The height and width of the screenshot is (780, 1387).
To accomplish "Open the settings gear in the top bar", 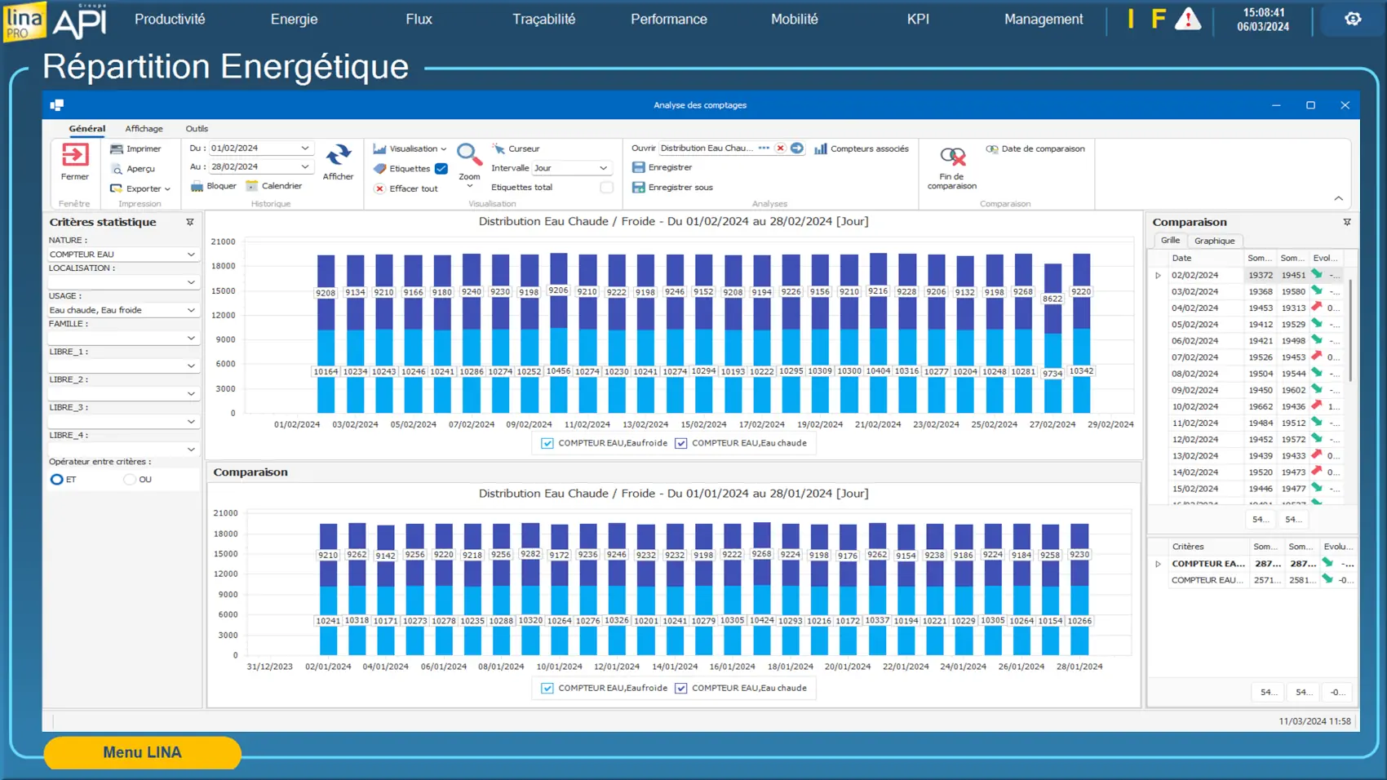I will click(1353, 19).
